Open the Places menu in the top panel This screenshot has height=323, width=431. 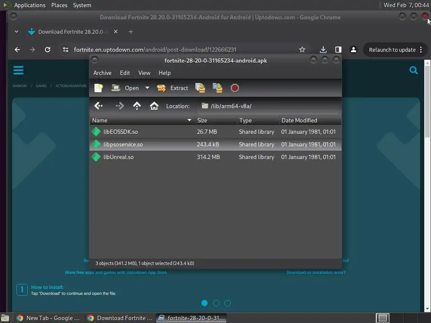tap(59, 5)
